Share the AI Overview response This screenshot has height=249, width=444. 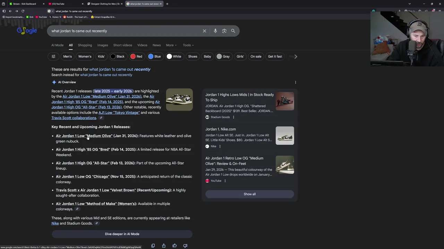[164, 246]
